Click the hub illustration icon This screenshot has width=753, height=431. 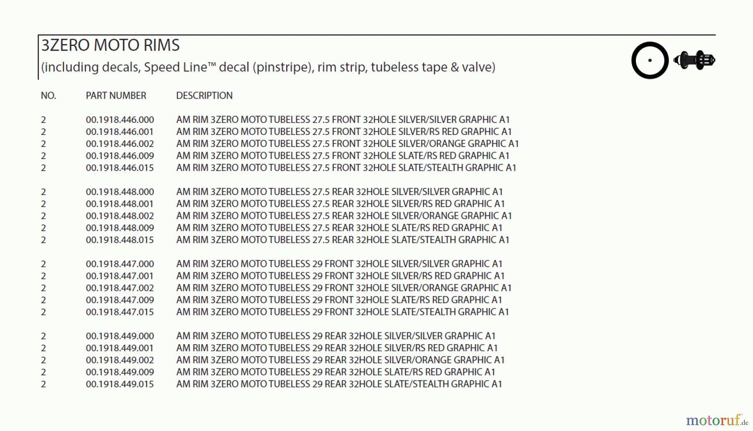click(x=694, y=60)
